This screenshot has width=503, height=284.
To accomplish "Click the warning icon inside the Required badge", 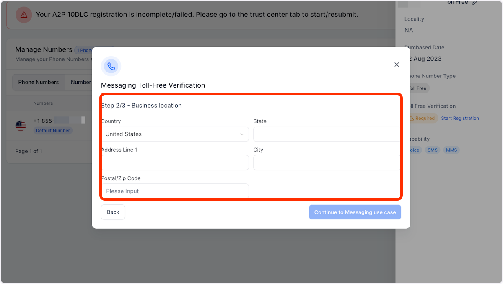I will [412, 118].
